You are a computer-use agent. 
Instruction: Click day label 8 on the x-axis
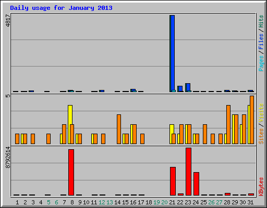point(72,202)
